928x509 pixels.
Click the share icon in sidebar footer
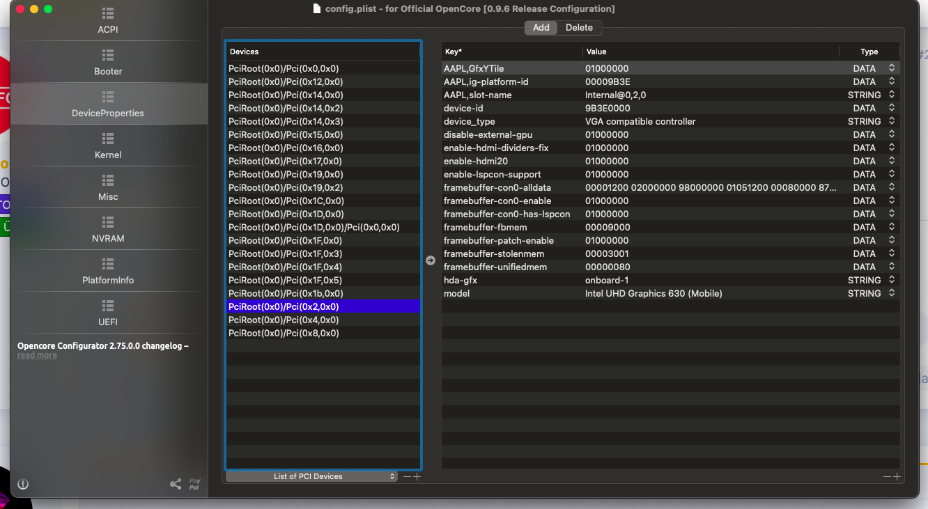(x=176, y=484)
